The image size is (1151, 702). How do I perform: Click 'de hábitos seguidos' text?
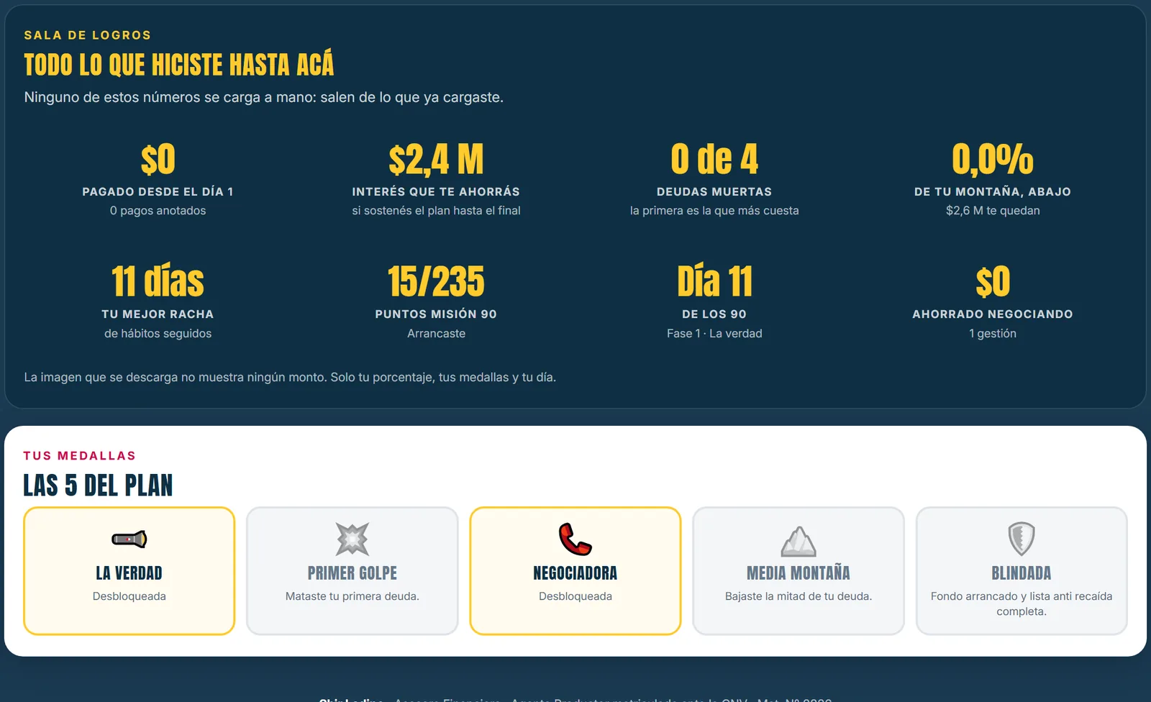click(158, 334)
